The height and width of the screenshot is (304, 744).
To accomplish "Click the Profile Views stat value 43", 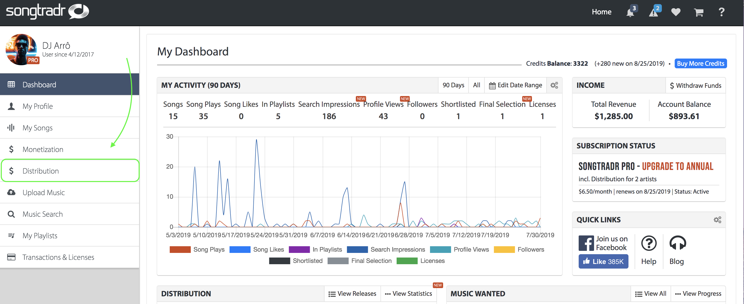I will point(383,117).
